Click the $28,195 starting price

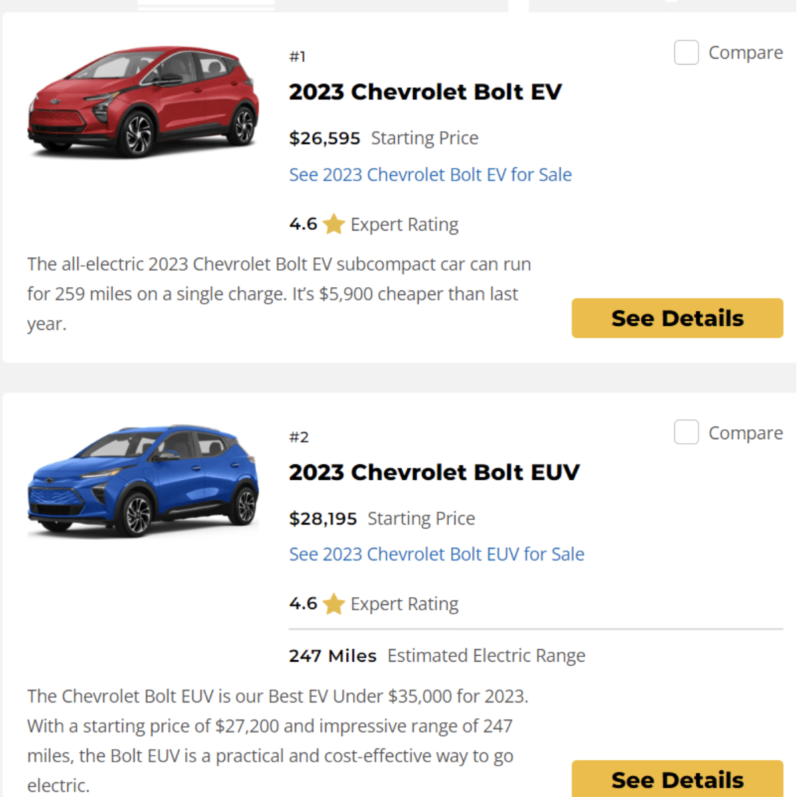tap(323, 518)
